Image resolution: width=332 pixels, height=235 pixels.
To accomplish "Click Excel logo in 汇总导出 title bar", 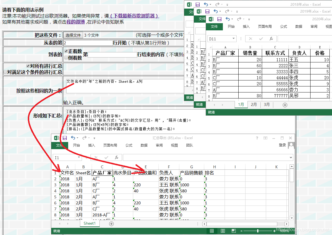I will (x=56, y=138).
